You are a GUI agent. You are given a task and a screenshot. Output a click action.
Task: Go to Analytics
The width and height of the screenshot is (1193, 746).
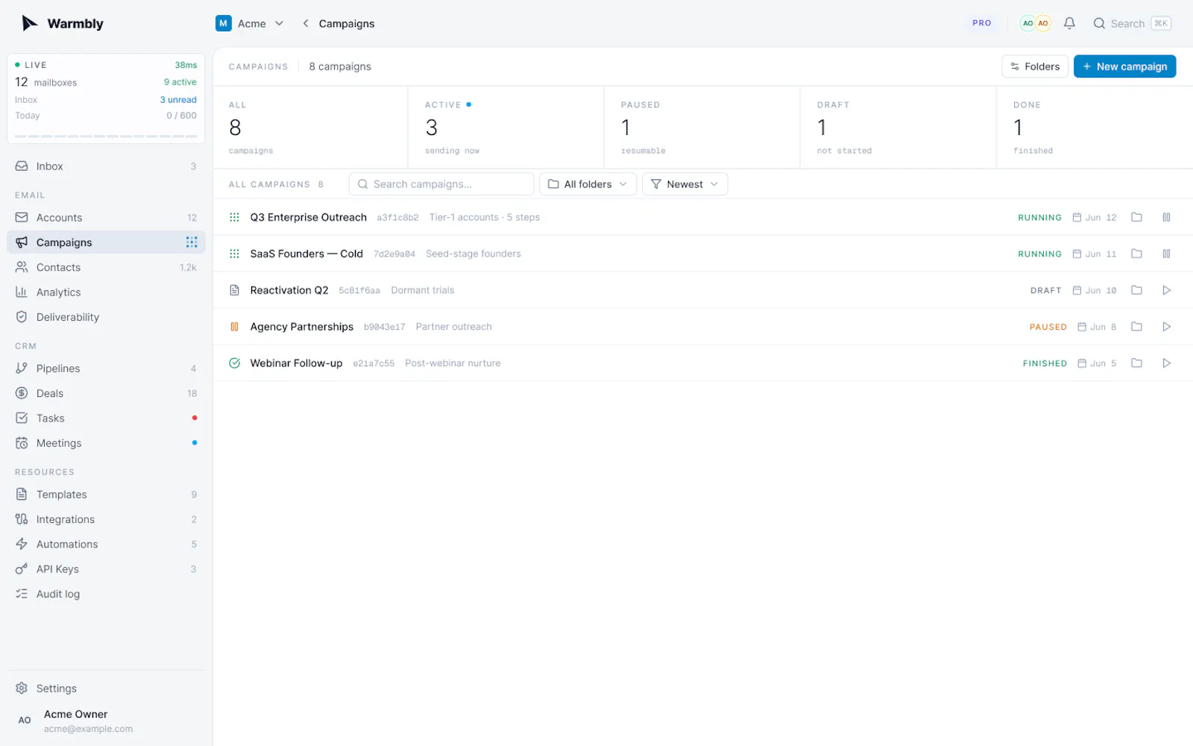click(106, 292)
